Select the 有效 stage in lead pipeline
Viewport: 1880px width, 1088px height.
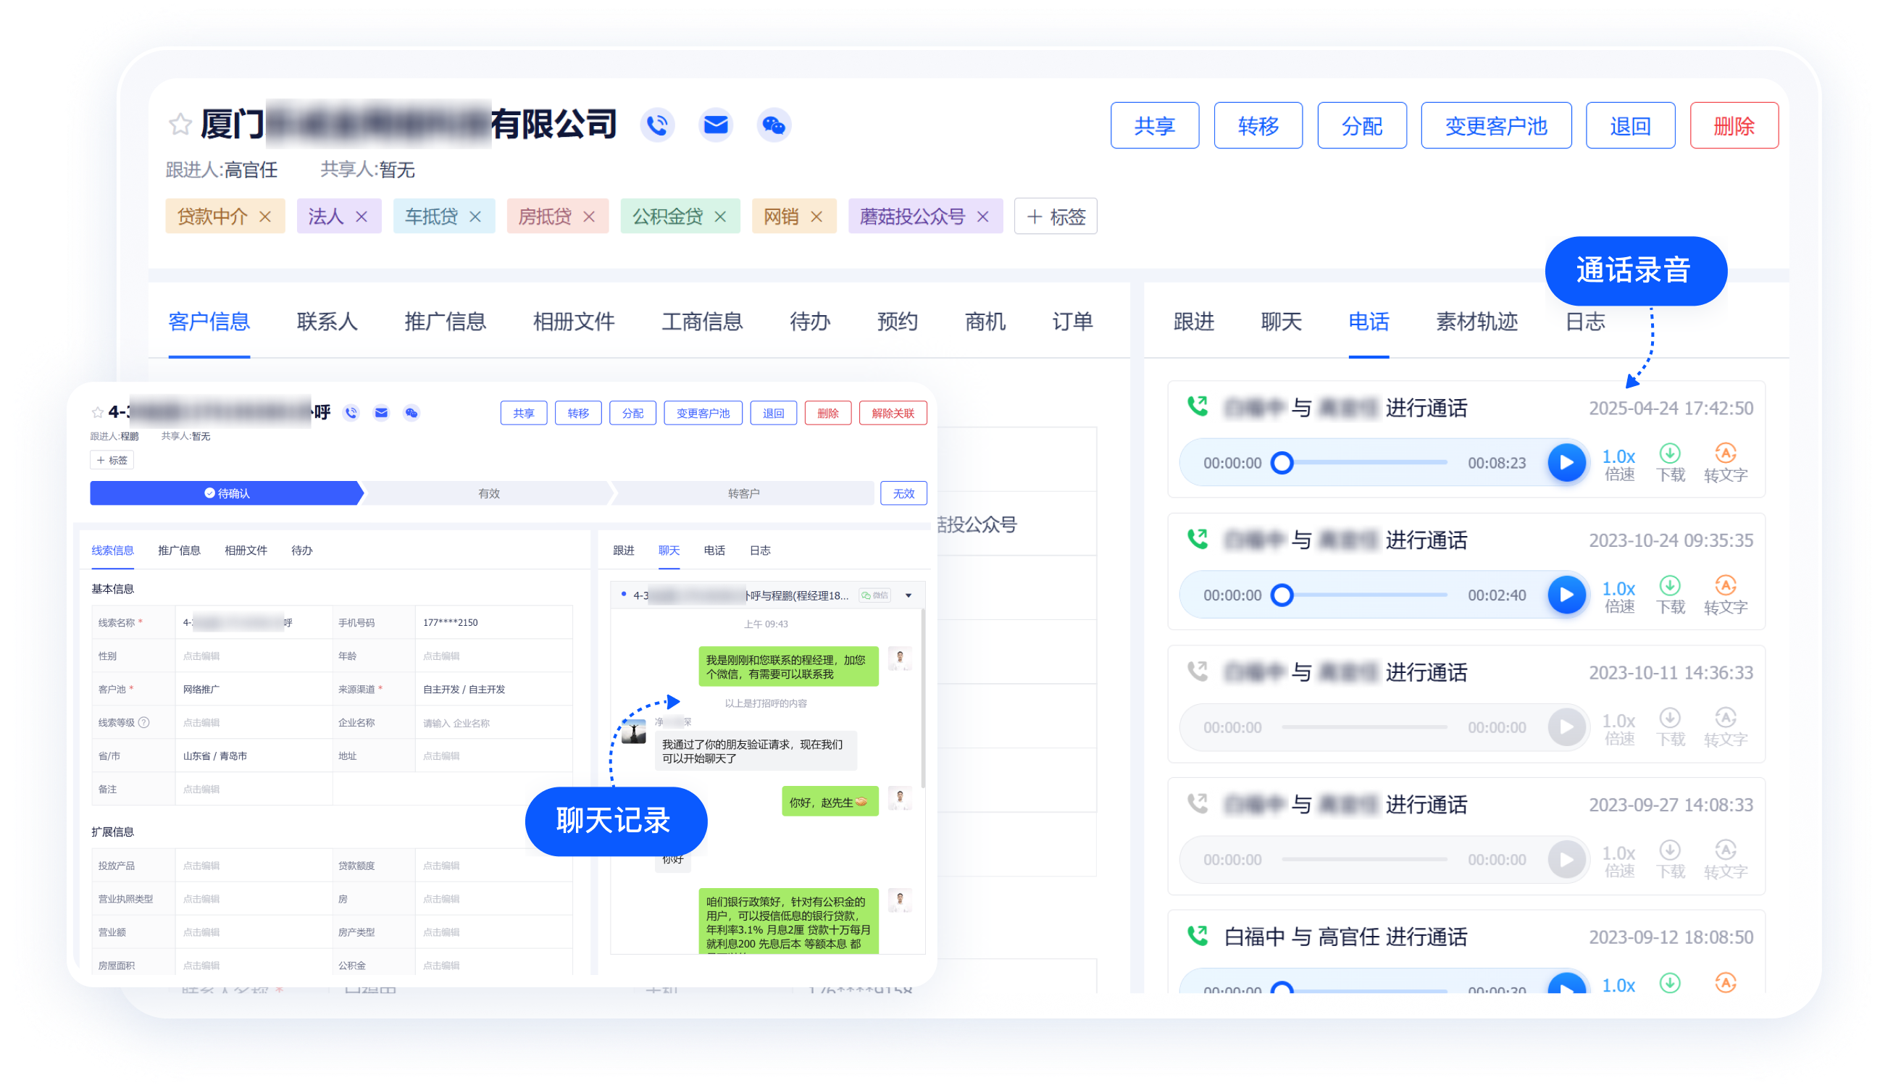(x=488, y=494)
